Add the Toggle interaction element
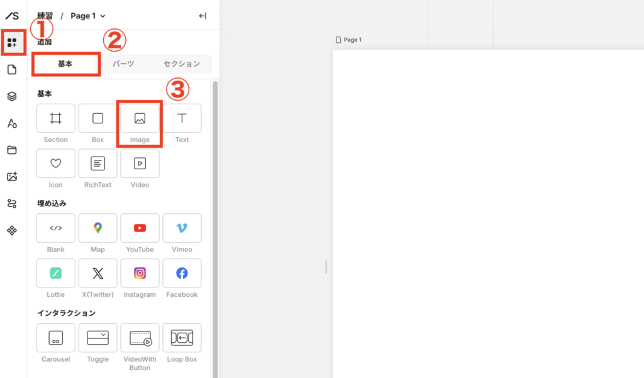The width and height of the screenshot is (644, 378). [x=97, y=338]
